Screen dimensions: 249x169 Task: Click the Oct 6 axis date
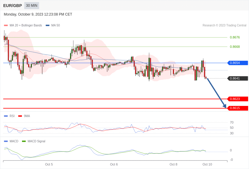[x=114, y=164]
